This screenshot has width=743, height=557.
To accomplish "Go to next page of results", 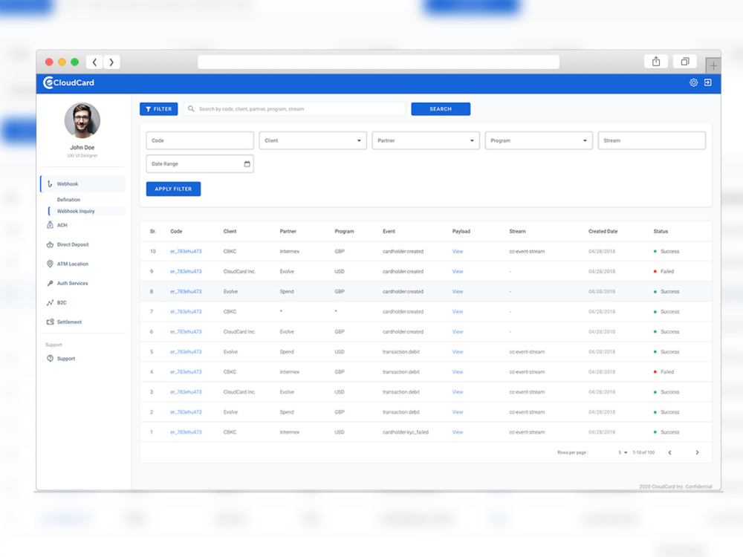I will pyautogui.click(x=697, y=452).
